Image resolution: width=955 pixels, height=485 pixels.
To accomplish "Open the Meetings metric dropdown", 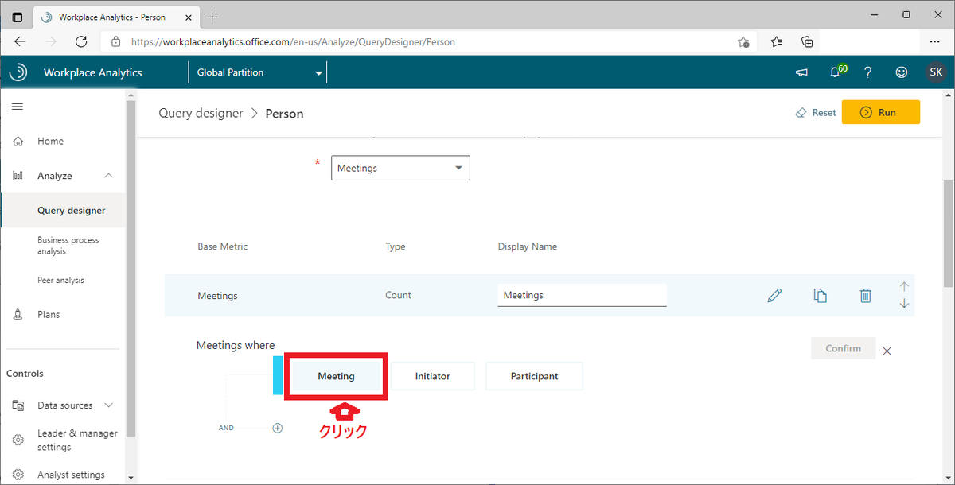I will [400, 169].
